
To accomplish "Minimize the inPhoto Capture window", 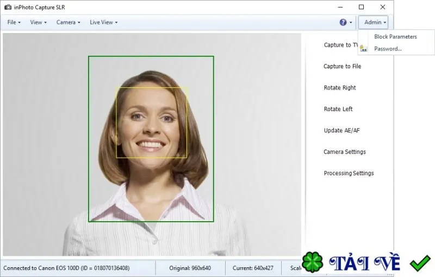I will point(340,7).
